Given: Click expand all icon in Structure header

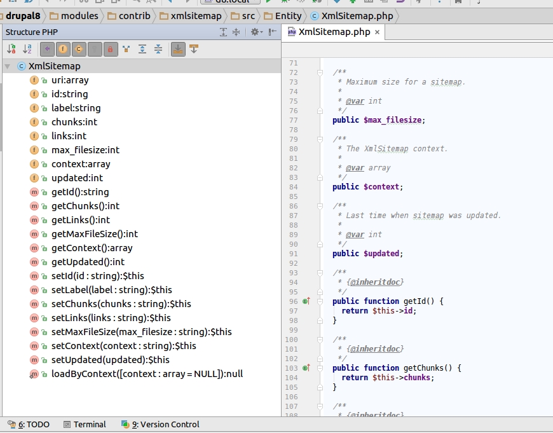Looking at the screenshot, I should [x=223, y=32].
